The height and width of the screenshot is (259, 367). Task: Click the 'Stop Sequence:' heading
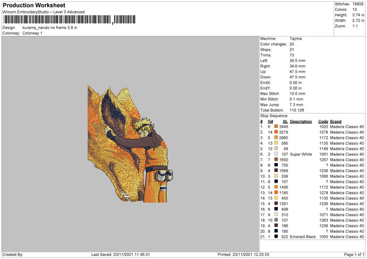click(274, 115)
